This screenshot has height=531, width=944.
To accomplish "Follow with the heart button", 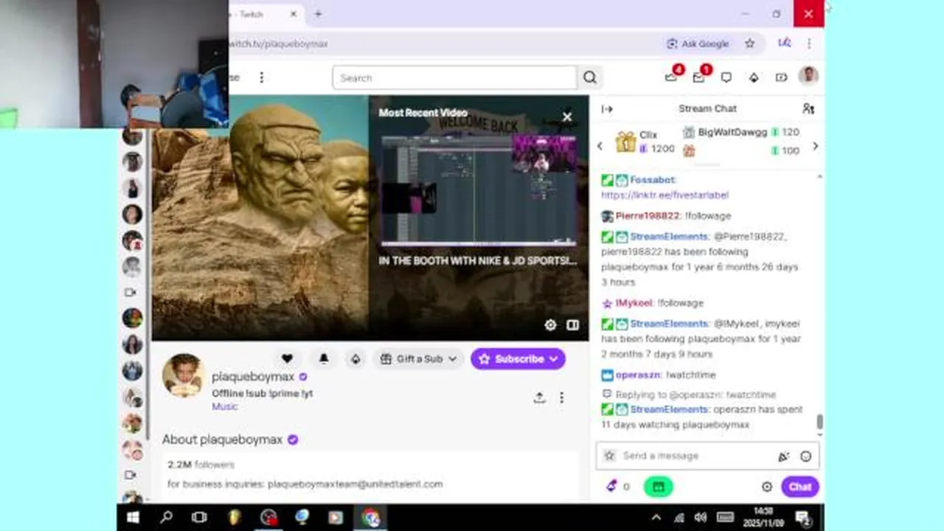I will coord(287,358).
